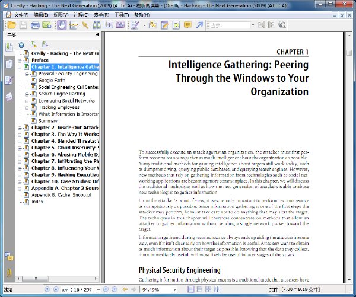Screen dimensions: 356x297
Task: Collapse the bookmarks panel with double-arrow button
Action: click(x=97, y=35)
